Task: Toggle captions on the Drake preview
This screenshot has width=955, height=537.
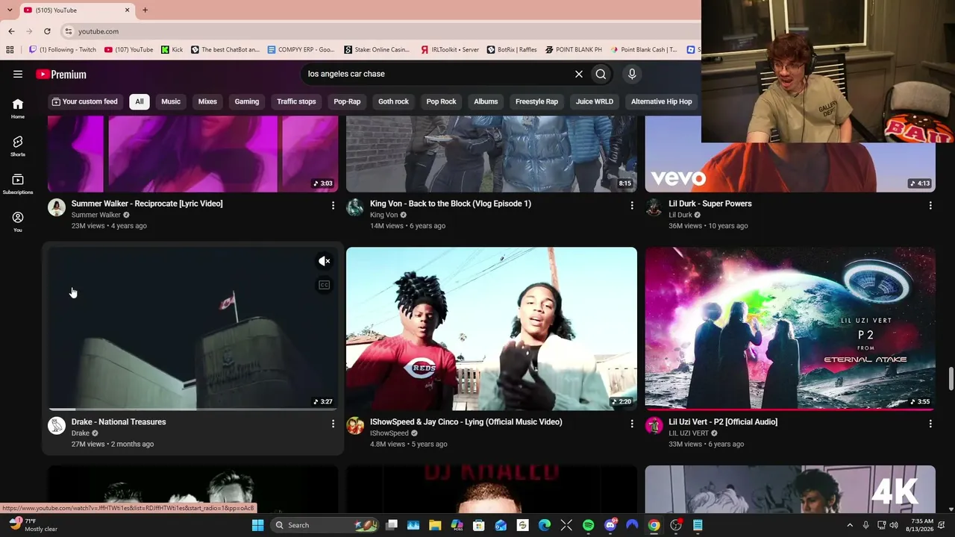Action: [324, 285]
